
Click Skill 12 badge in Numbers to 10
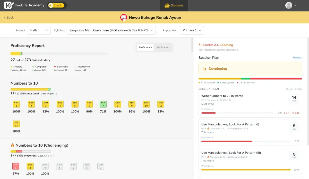tap(16, 124)
